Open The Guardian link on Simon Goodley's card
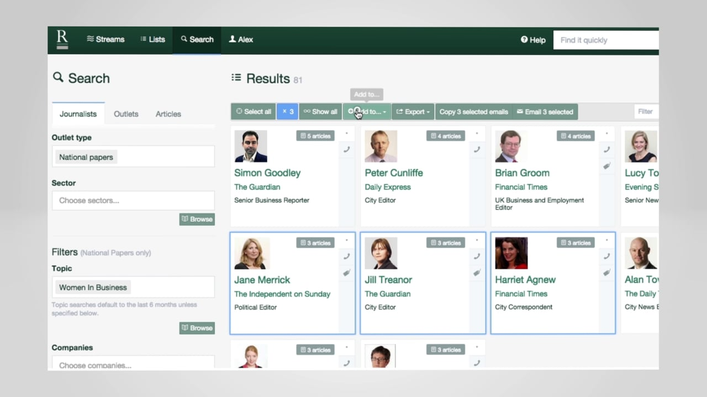This screenshot has height=397, width=707. tap(257, 187)
